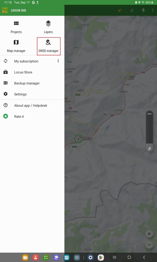The image size is (157, 262).
Task: Open the map layers icon in the toolbar
Action: click(143, 10)
